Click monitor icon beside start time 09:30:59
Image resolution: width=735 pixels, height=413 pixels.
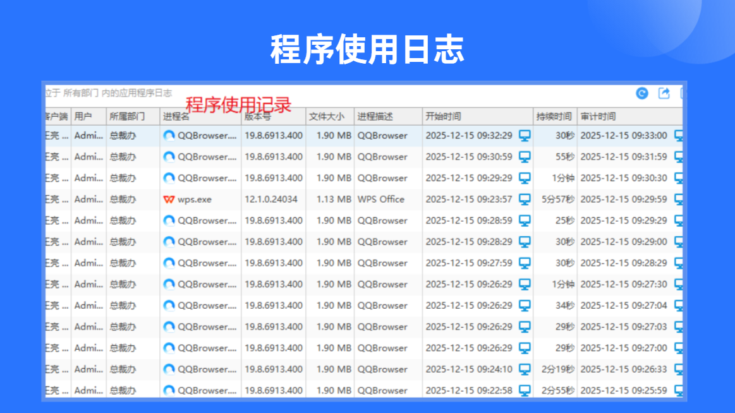click(525, 157)
